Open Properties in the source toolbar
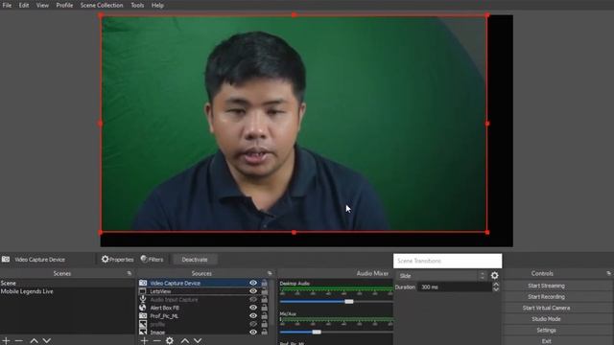Image resolution: width=614 pixels, height=345 pixels. 117,260
